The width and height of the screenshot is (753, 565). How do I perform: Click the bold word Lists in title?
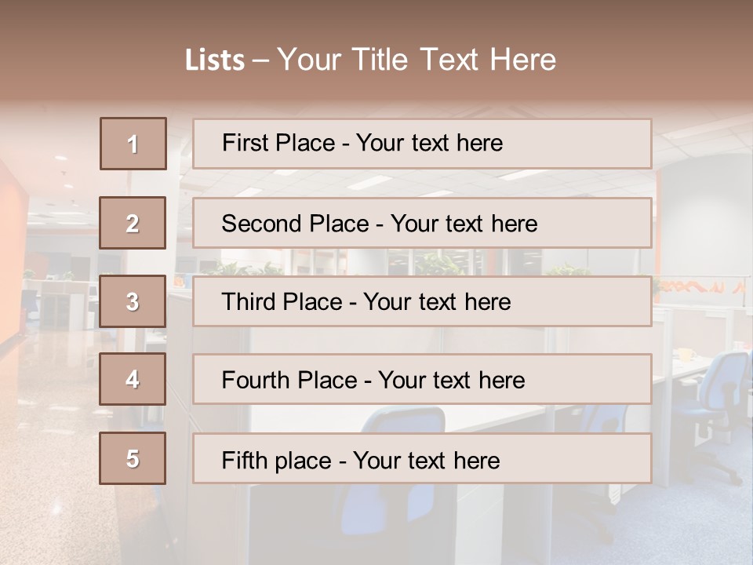[215, 60]
